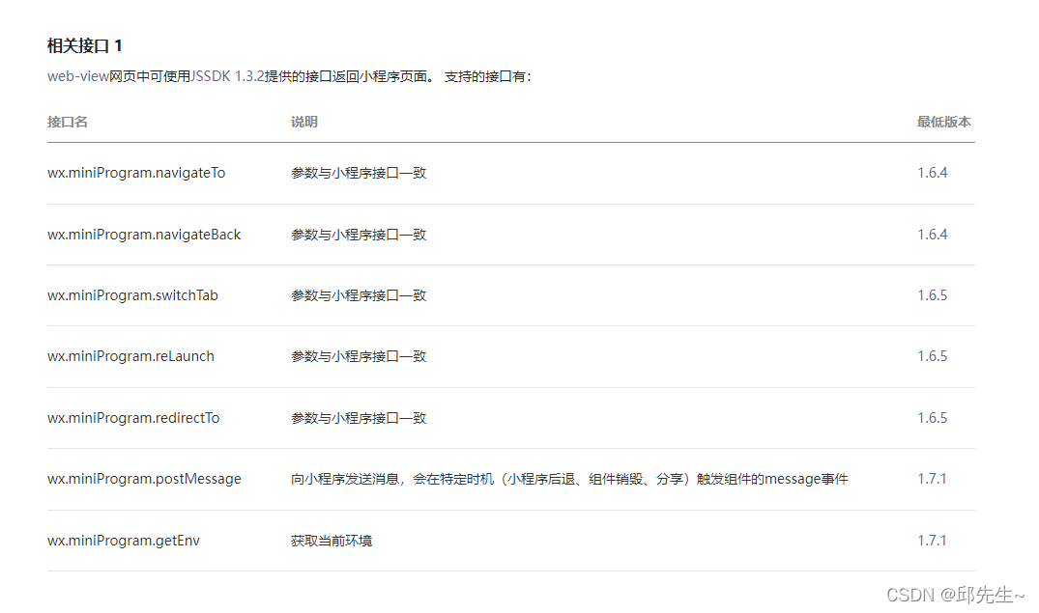Click the 相关接口 1 heading
The image size is (1039, 613).
pos(85,45)
